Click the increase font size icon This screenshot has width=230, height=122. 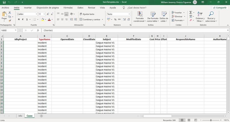(x=48, y=14)
